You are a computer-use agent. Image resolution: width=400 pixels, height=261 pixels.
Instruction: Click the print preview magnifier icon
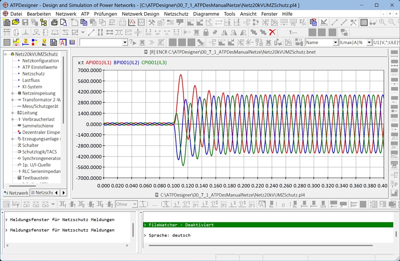[63, 22]
